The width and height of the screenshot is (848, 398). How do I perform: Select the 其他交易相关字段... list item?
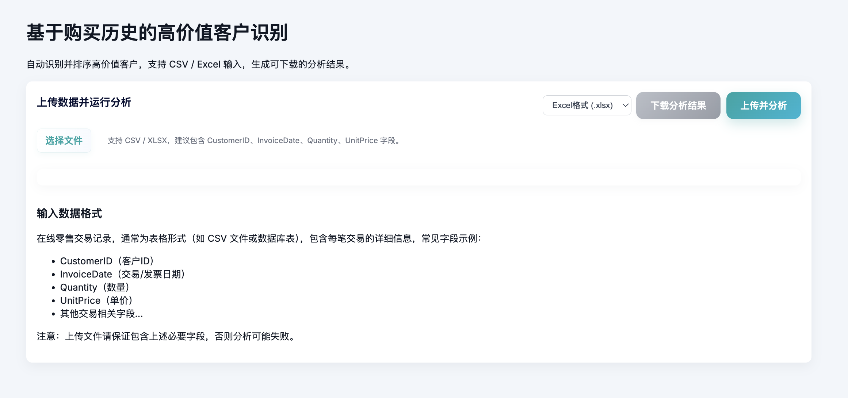click(102, 314)
